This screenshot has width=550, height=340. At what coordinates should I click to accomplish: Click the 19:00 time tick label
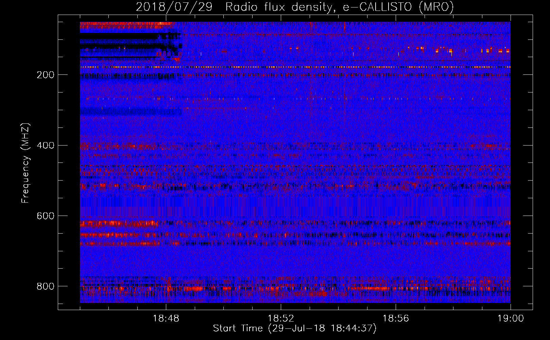(x=511, y=319)
